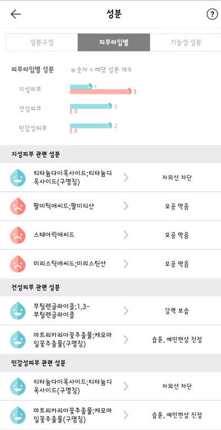Tap the blue happy droplet beside 부틸렌글라이콜
Screen dimensions: 221x430
click(17, 311)
